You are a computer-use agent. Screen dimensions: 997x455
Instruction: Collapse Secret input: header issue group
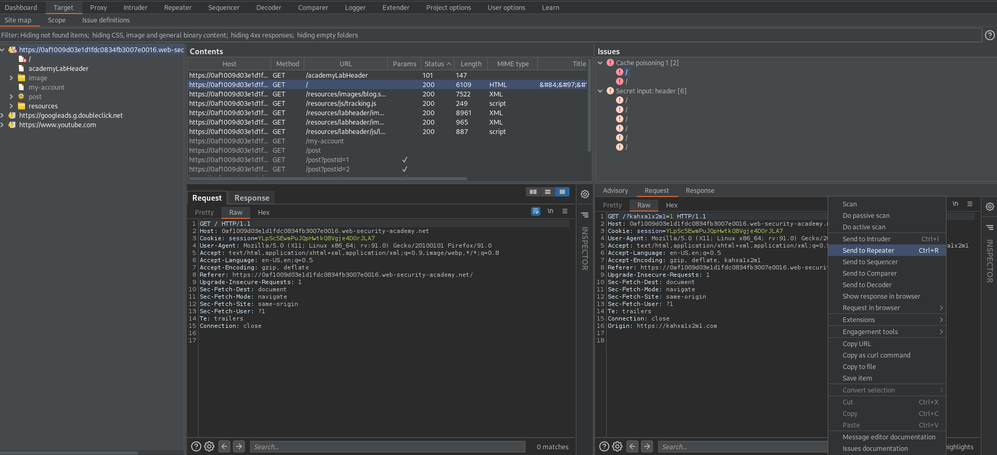click(600, 91)
